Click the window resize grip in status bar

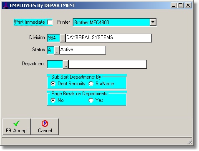[x=189, y=142]
